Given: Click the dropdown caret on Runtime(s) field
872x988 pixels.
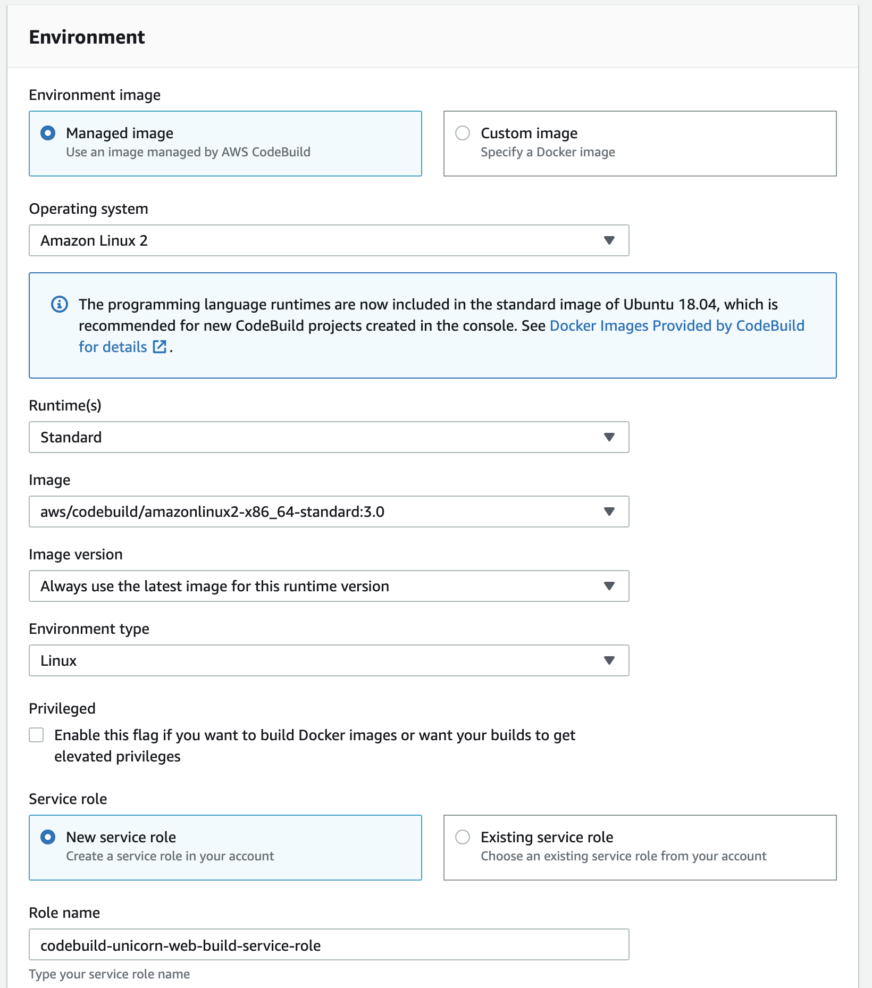Looking at the screenshot, I should point(609,437).
